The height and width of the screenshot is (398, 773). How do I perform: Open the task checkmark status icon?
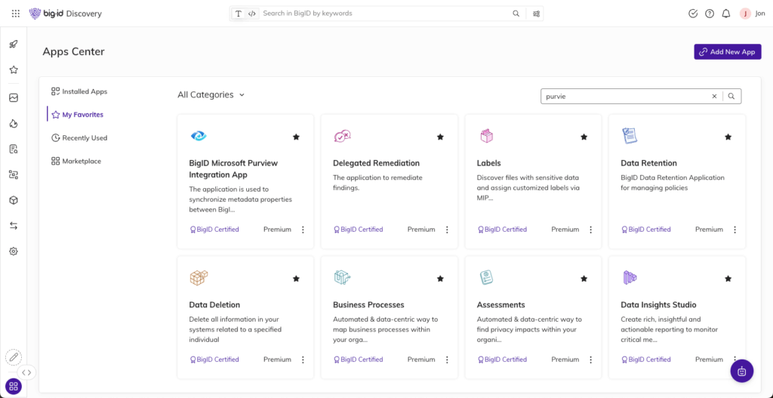(693, 14)
